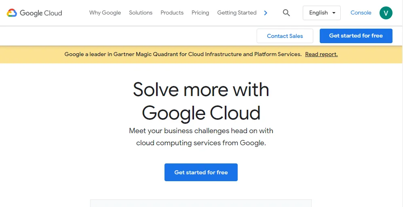Click the preview card below the hero button
403x207 pixels.
(201, 203)
